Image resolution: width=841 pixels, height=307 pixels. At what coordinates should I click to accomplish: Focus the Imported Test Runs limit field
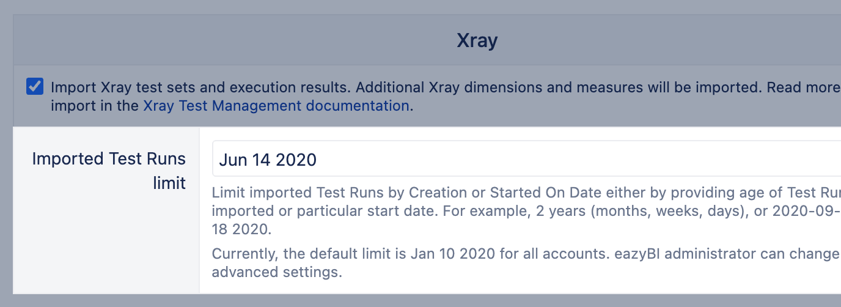[x=526, y=160]
